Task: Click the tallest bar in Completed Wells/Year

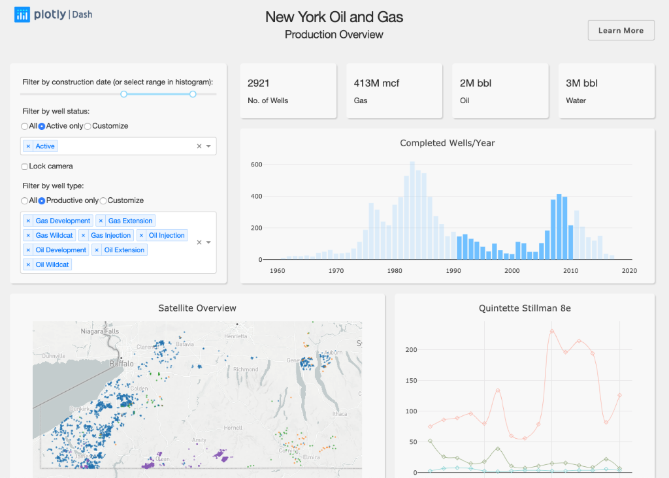Action: click(412, 209)
